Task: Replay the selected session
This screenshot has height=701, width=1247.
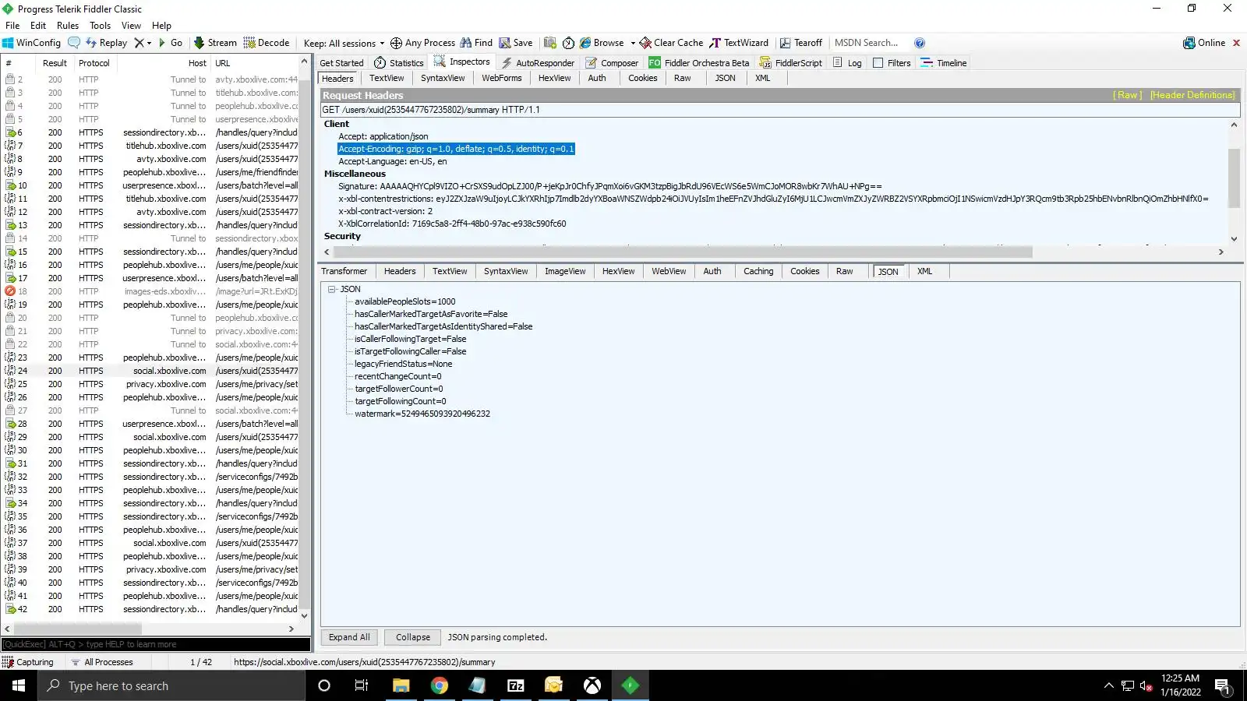Action: (x=106, y=43)
